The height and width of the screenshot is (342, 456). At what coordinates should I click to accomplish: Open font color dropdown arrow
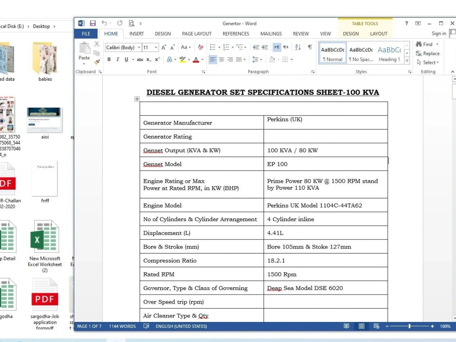coord(202,60)
